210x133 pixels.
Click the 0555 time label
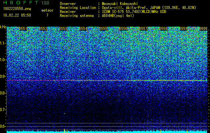[103, 29]
